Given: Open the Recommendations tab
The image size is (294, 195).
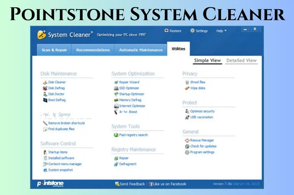Looking at the screenshot, I should [93, 50].
